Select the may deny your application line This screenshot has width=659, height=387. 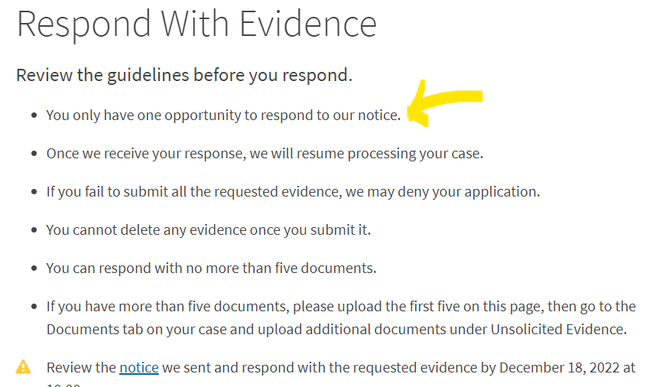tap(293, 192)
